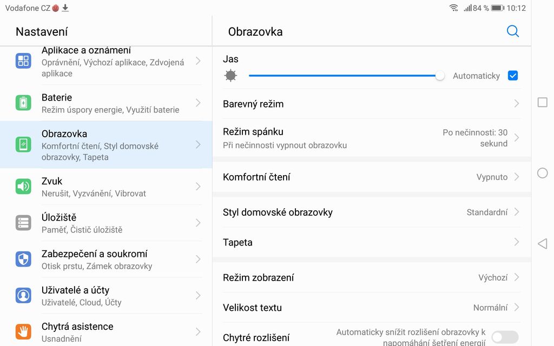Image resolution: width=554 pixels, height=346 pixels.
Task: Expand Režim spánku timeout chevron
Action: [517, 138]
